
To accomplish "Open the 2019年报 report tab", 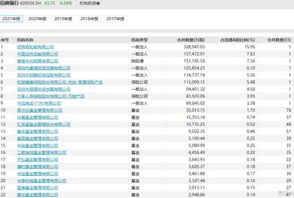I will click(x=64, y=19).
